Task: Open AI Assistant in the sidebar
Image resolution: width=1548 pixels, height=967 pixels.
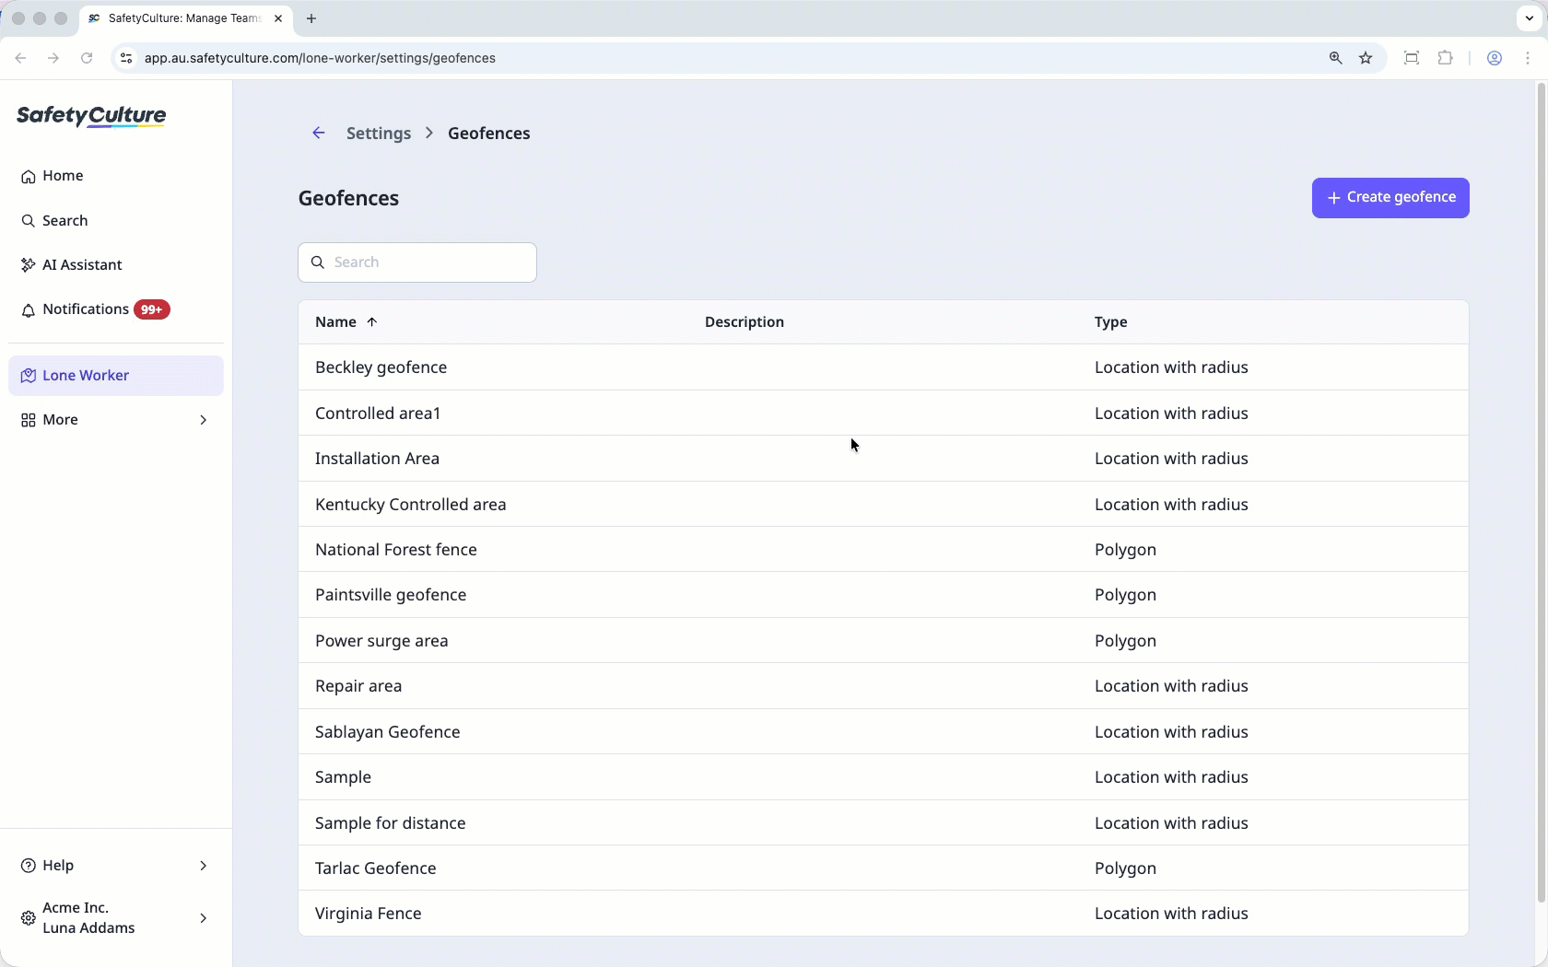Action: (x=116, y=265)
